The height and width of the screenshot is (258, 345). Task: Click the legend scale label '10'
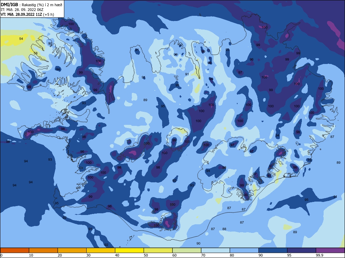[31, 255]
